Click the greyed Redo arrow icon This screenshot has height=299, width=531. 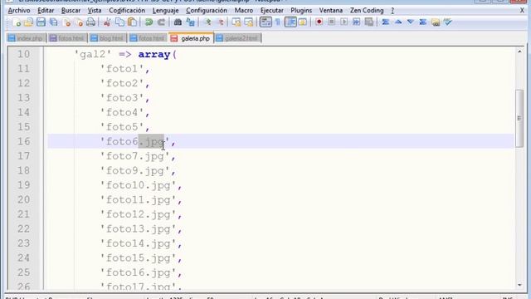(x=161, y=22)
